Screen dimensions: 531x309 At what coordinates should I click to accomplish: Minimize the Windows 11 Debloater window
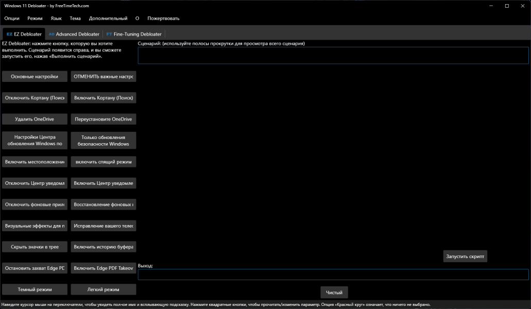click(491, 6)
